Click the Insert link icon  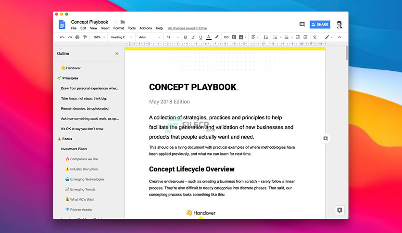226,37
